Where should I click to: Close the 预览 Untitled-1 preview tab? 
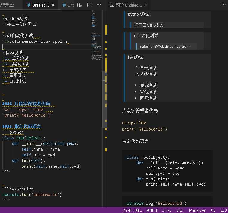146,5
